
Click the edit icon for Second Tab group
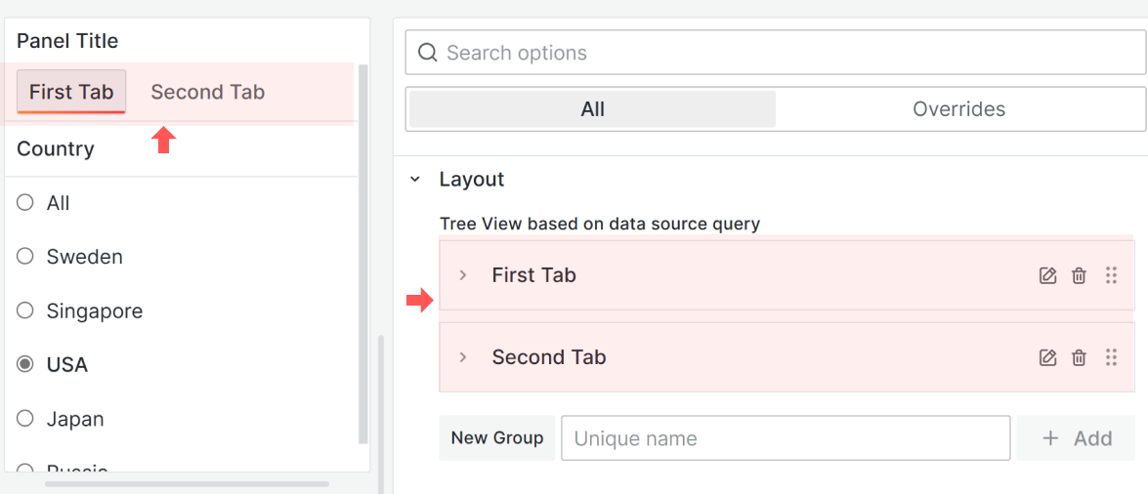point(1047,357)
